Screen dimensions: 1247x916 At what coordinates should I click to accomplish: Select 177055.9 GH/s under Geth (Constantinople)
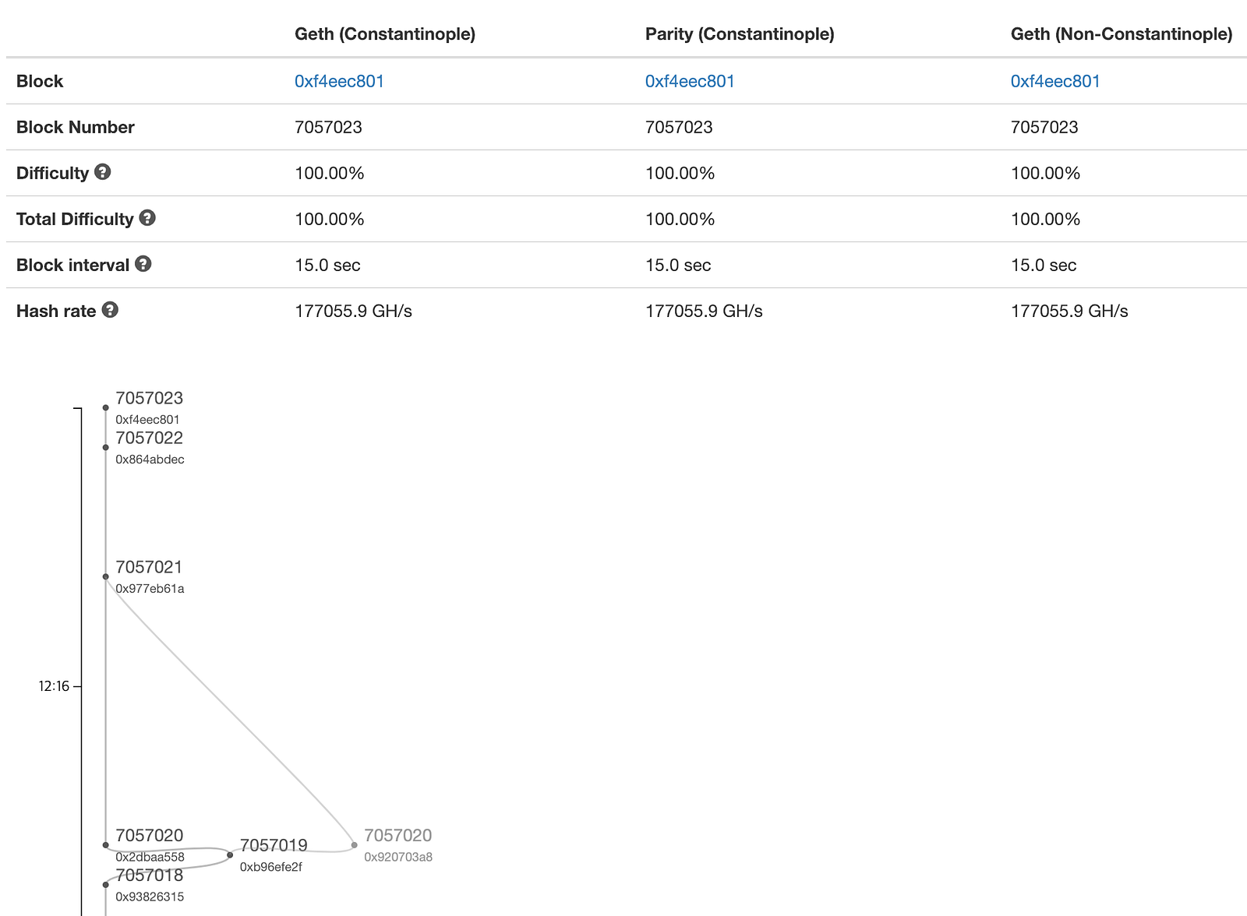(x=353, y=311)
